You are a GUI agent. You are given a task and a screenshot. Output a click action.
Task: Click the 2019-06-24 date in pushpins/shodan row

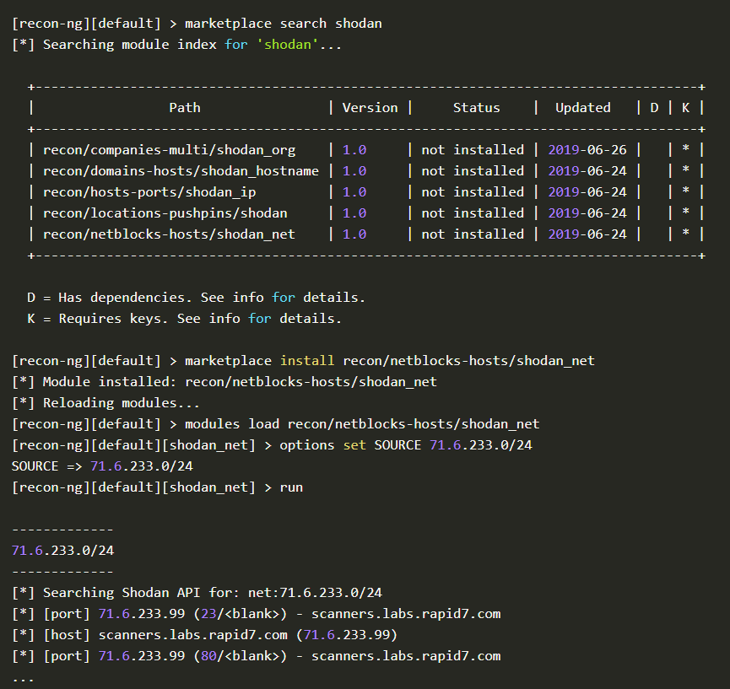tap(587, 213)
